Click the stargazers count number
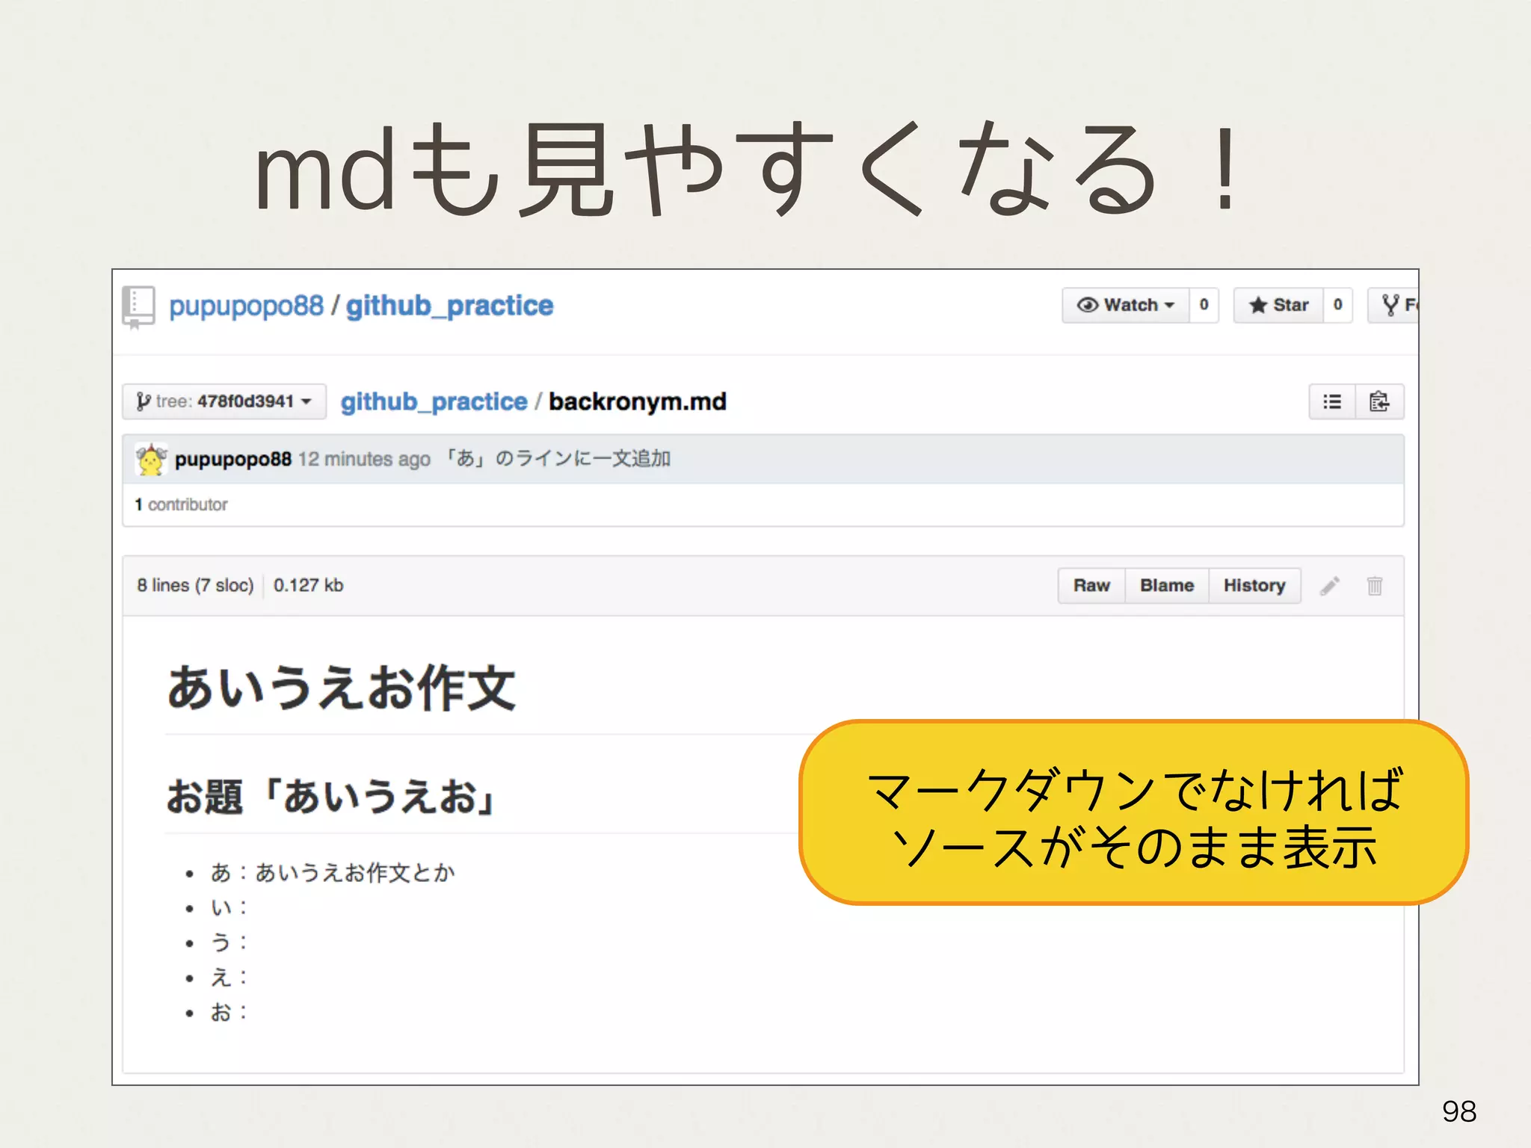The height and width of the screenshot is (1148, 1531). point(1337,305)
